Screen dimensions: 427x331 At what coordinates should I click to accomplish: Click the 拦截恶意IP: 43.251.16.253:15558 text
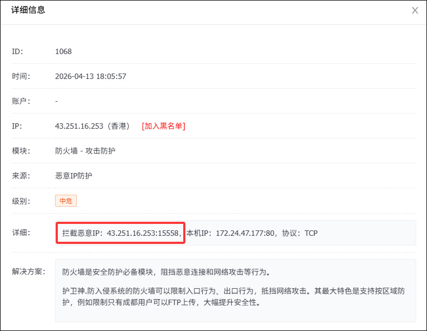[x=122, y=233]
